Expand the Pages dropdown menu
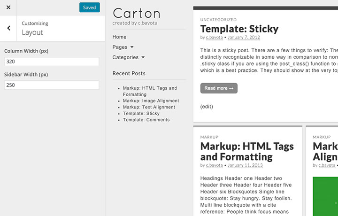 [123, 47]
